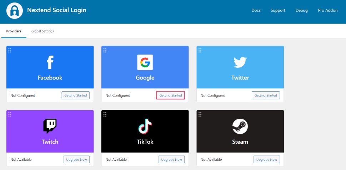
Task: Click "Not Configured" status under Google
Action: tap(118, 96)
